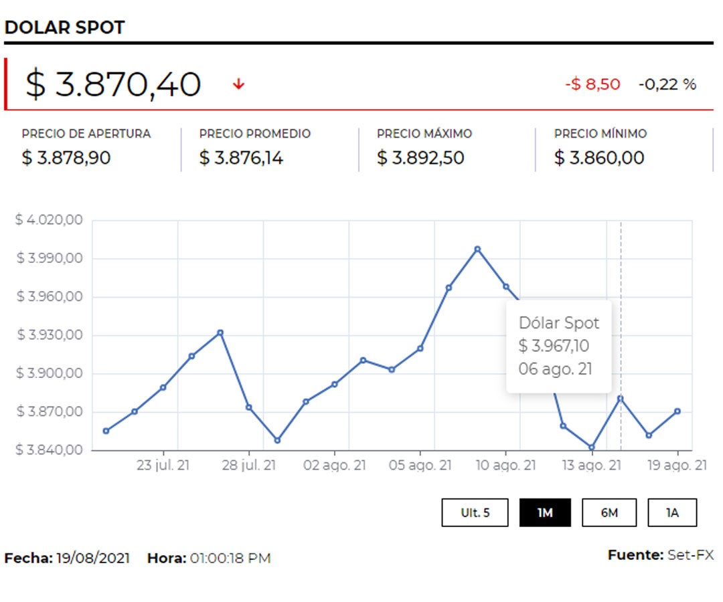Click the -0,22 % change indicator
723x602 pixels.
(667, 84)
